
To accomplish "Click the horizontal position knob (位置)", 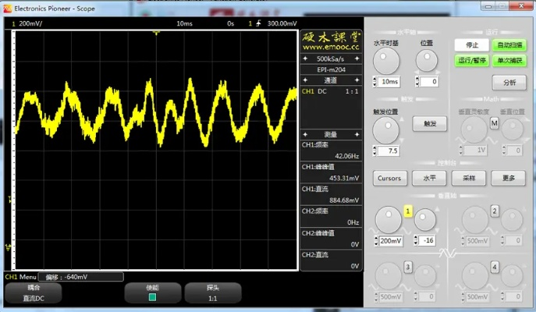I will [x=426, y=61].
